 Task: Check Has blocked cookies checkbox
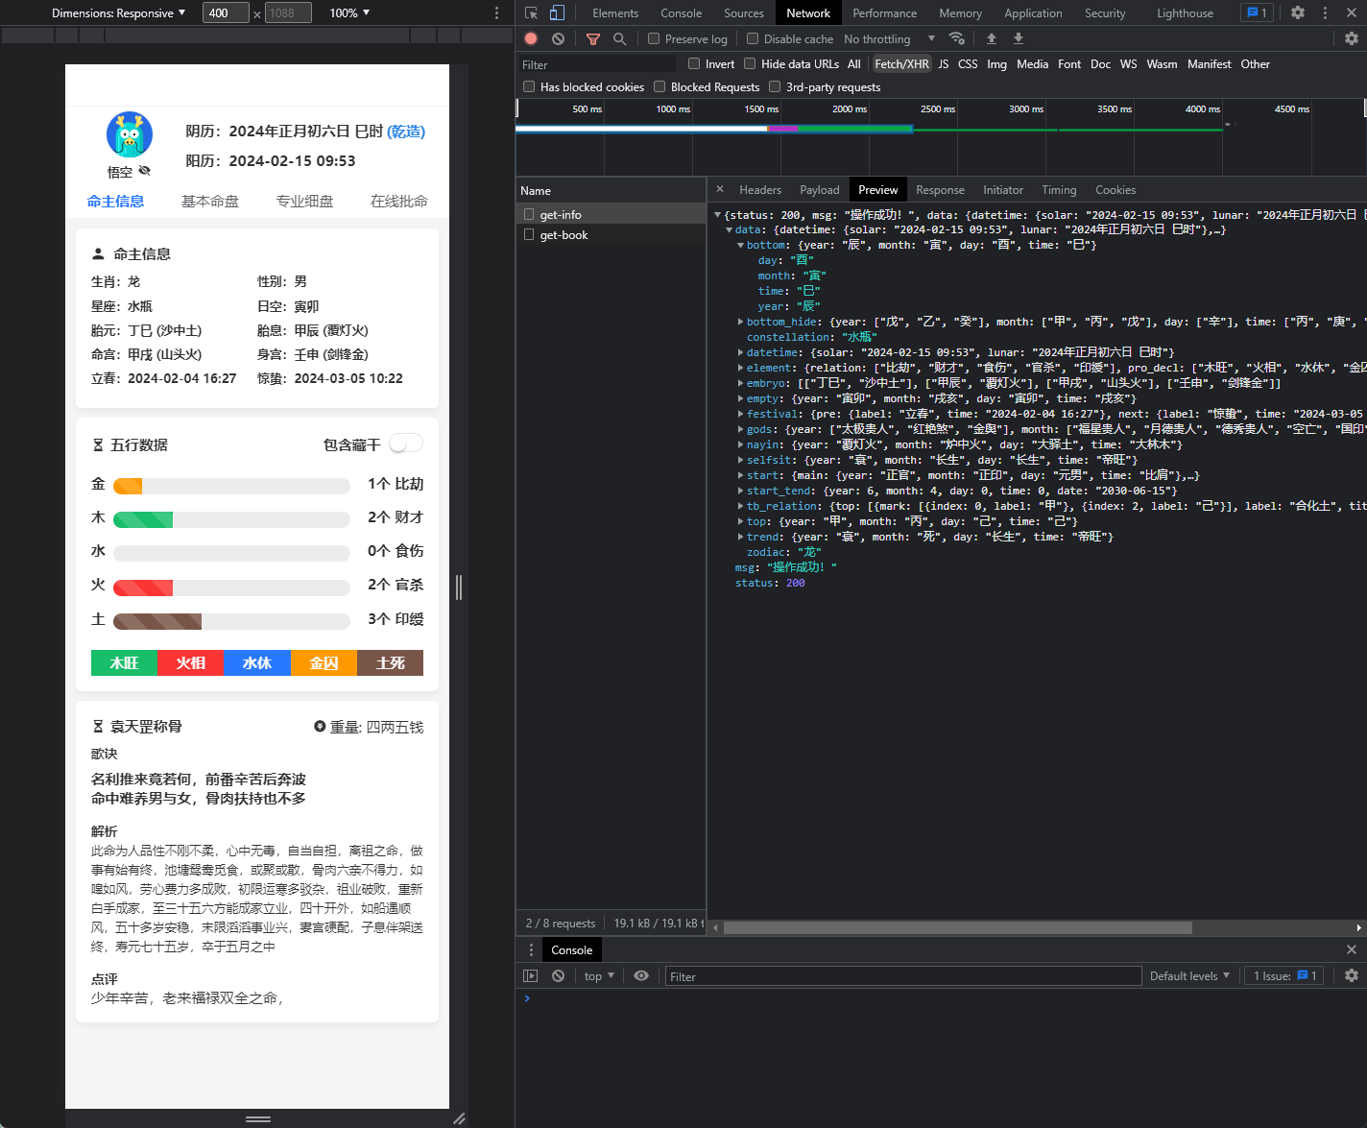click(x=529, y=86)
